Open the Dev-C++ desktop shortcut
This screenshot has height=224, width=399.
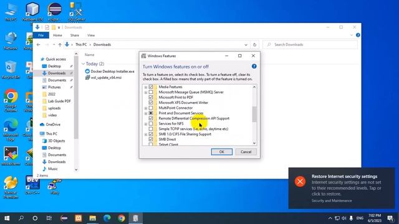pyautogui.click(x=32, y=185)
